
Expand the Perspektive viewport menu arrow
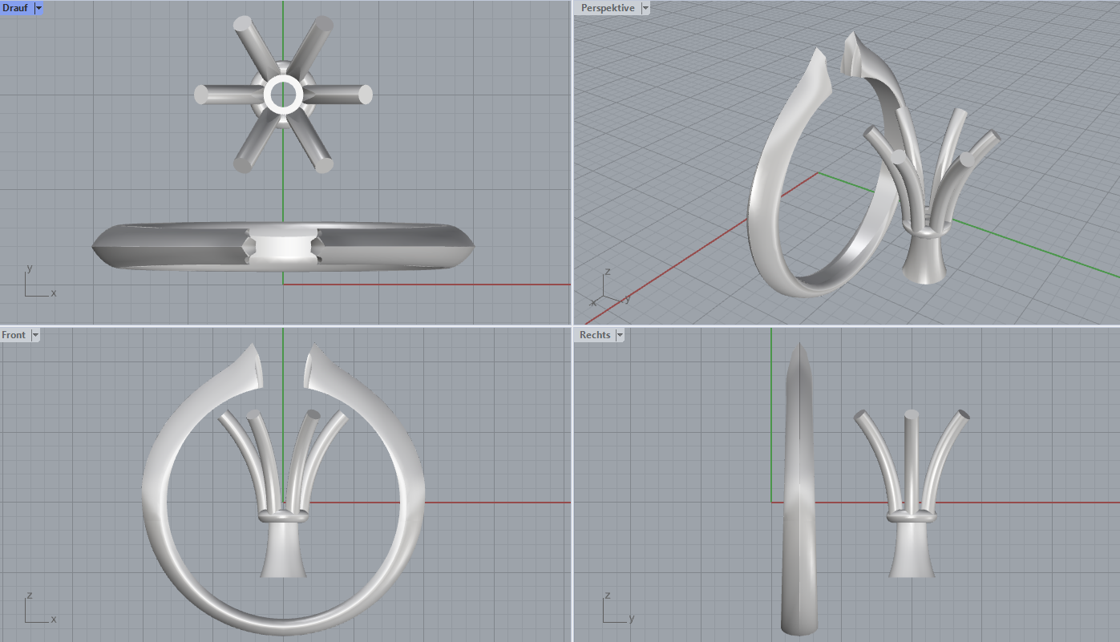(x=645, y=8)
